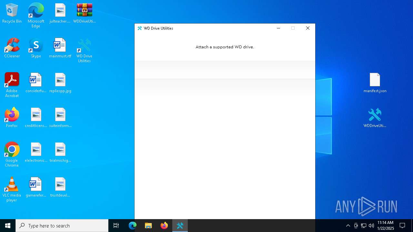
Task: Launch Microsoft Edge from desktop shortcut
Action: [36, 15]
